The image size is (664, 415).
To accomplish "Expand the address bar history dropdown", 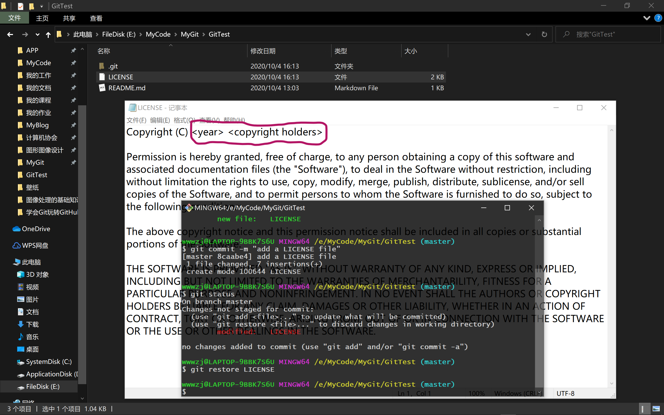I will (528, 34).
